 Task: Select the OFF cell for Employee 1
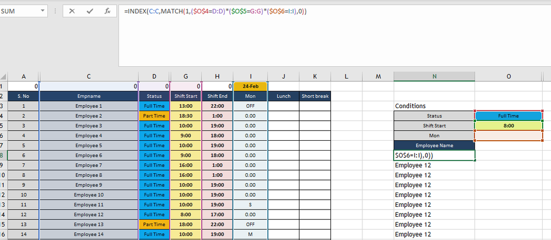(250, 106)
